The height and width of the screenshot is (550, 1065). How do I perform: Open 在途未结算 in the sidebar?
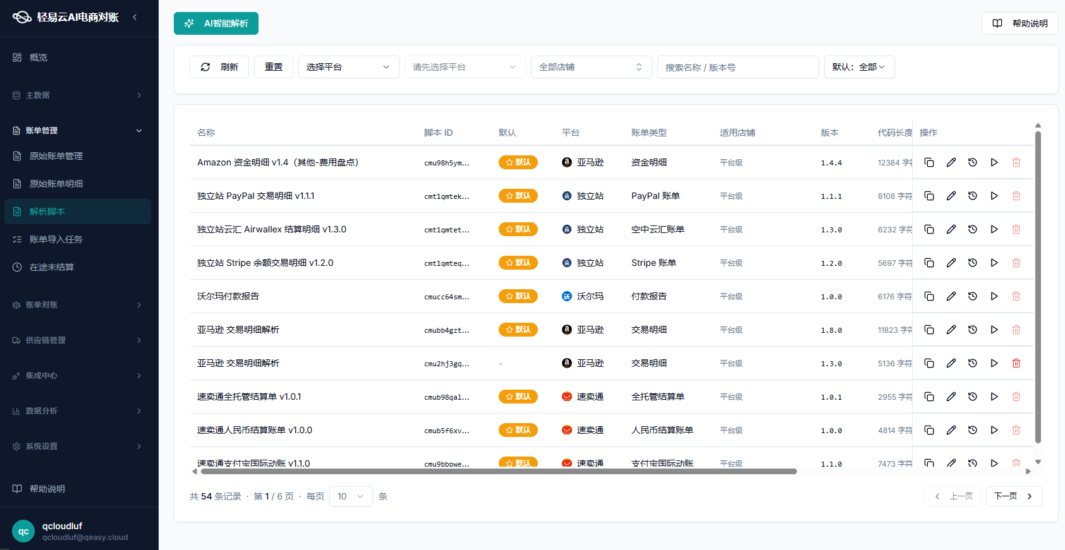(x=78, y=267)
